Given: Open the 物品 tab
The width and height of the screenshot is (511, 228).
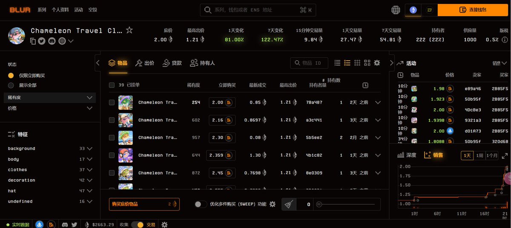Looking at the screenshot, I should point(118,63).
